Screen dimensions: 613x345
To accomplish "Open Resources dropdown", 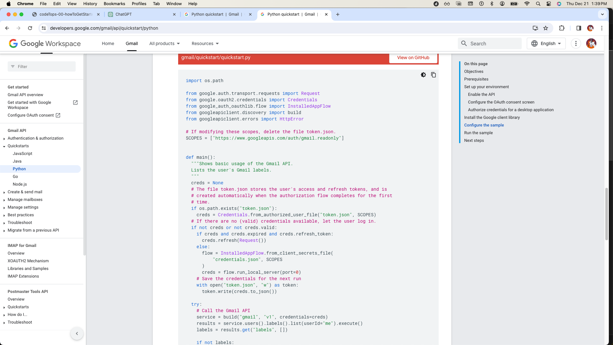I will click(x=205, y=43).
